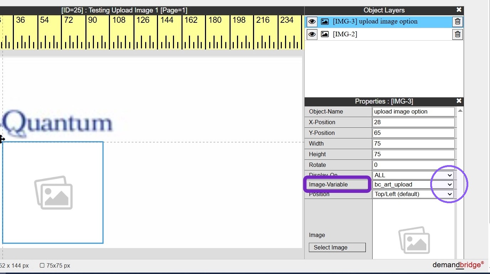Viewport: 490px width, 274px height.
Task: Click the X-Position label
Action: pyautogui.click(x=322, y=122)
